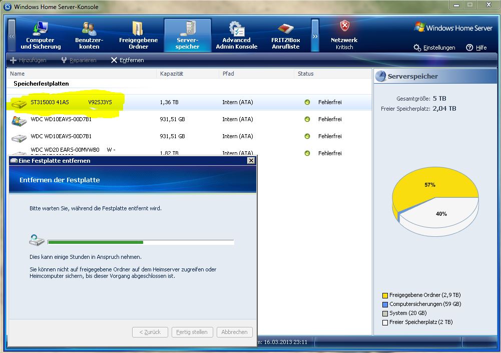Image resolution: width=501 pixels, height=353 pixels.
Task: Click the green status icon in the 1,82 TB row
Action: 307,153
